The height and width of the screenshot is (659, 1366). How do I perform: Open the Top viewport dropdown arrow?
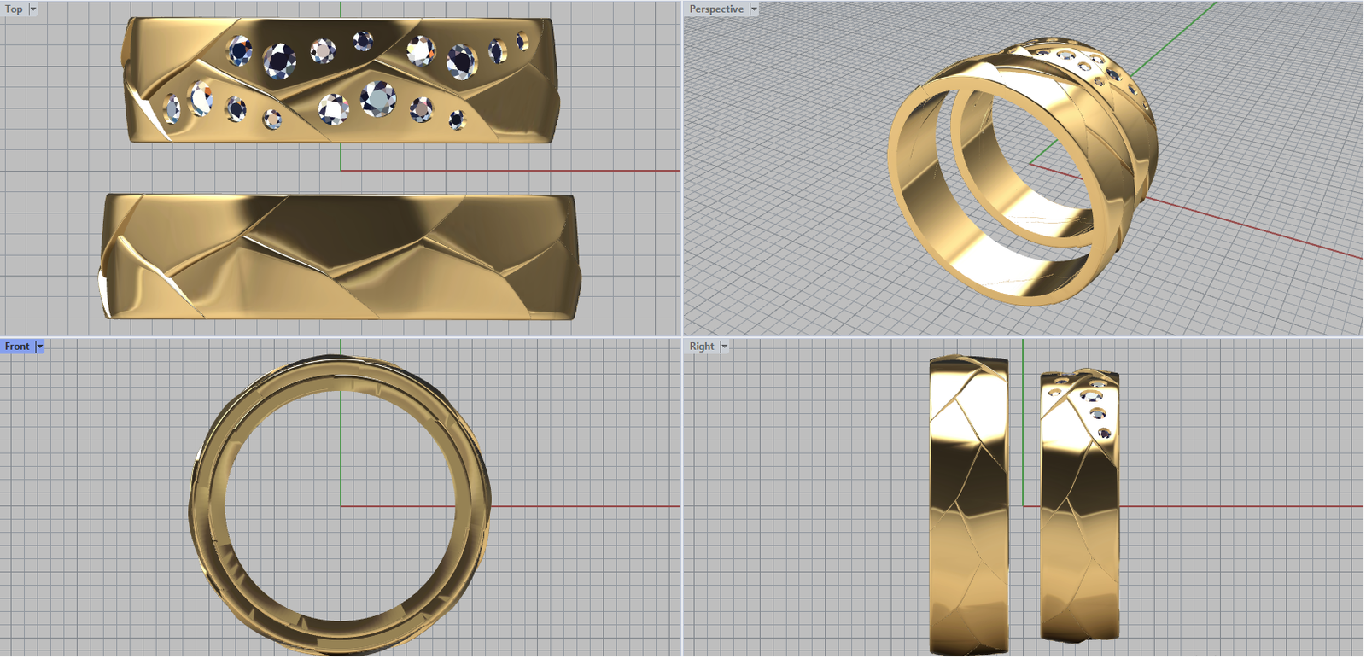(x=33, y=9)
